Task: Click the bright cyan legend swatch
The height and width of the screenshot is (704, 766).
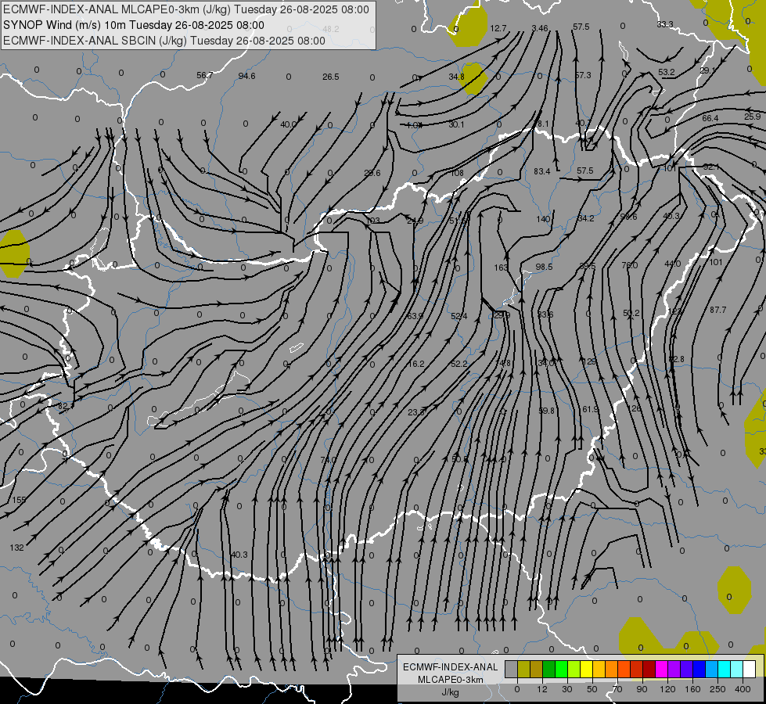Action: click(725, 669)
